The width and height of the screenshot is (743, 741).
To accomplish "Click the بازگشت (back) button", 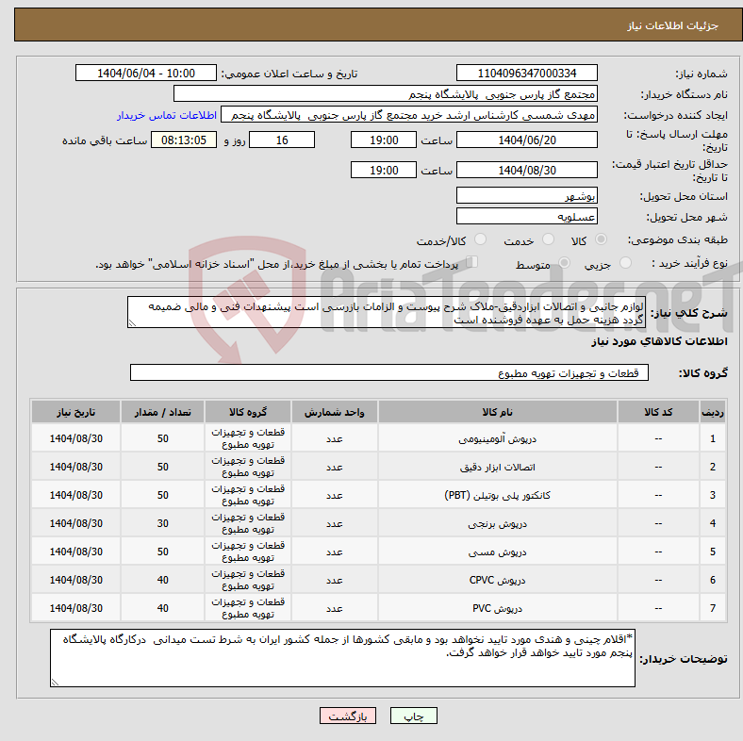I will coord(348,716).
